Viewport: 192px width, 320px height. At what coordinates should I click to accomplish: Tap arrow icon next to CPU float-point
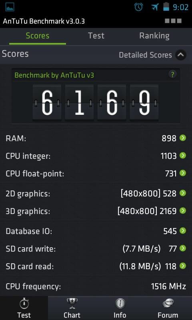point(183,173)
